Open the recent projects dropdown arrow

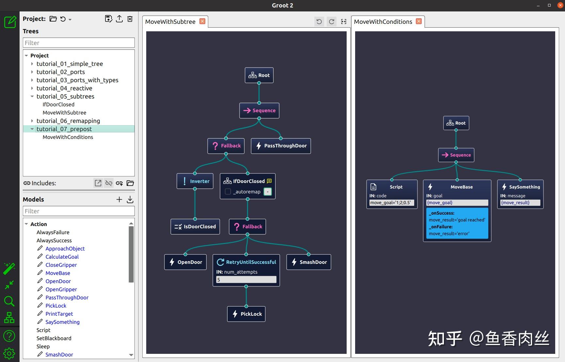click(x=70, y=19)
